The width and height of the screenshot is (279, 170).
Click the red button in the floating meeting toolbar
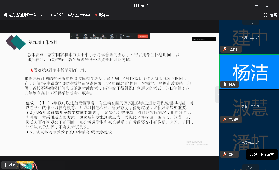coord(143,36)
